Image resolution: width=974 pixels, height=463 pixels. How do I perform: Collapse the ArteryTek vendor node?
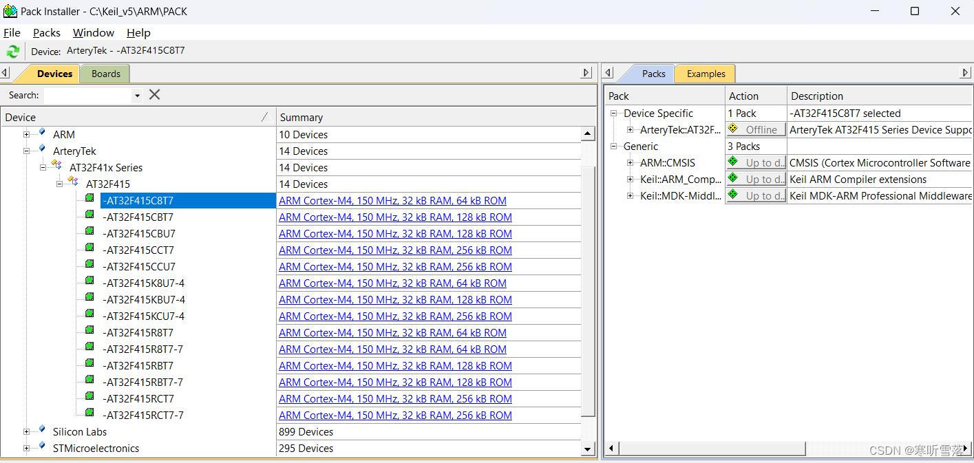[x=27, y=151]
